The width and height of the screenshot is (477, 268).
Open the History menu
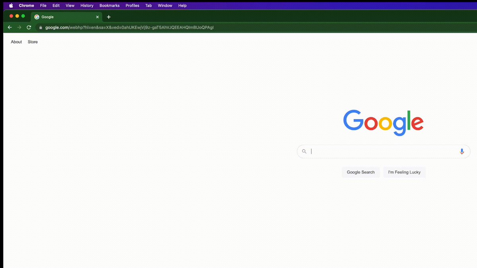tap(87, 6)
